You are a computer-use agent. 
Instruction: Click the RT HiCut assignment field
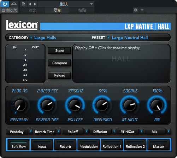[128, 132]
